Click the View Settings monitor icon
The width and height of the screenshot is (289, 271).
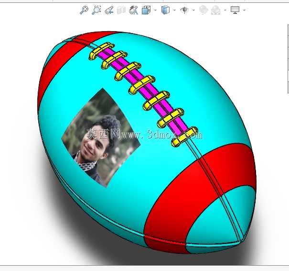click(235, 10)
